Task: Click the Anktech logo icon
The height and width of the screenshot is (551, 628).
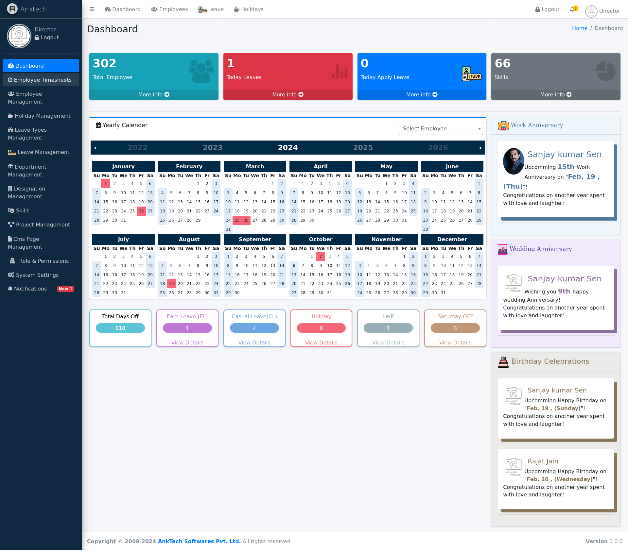Action: [x=12, y=9]
